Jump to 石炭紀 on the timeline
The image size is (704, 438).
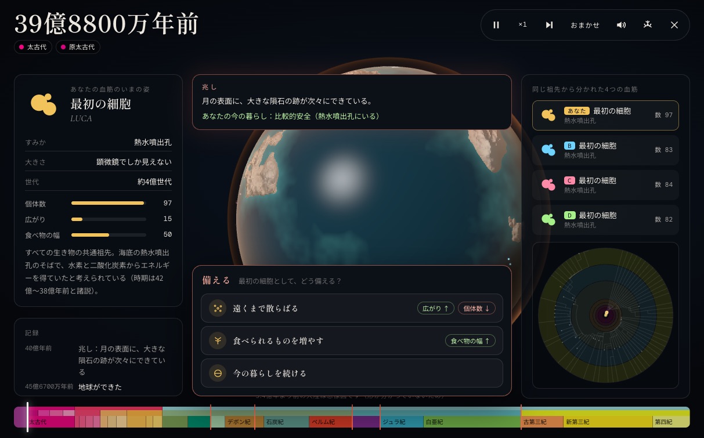[x=287, y=422]
